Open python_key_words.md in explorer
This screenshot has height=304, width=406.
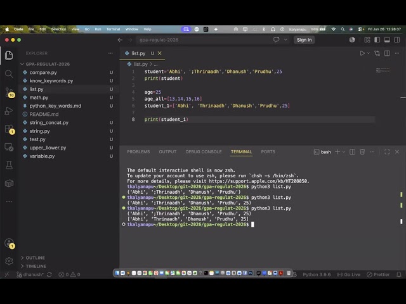[x=55, y=106]
